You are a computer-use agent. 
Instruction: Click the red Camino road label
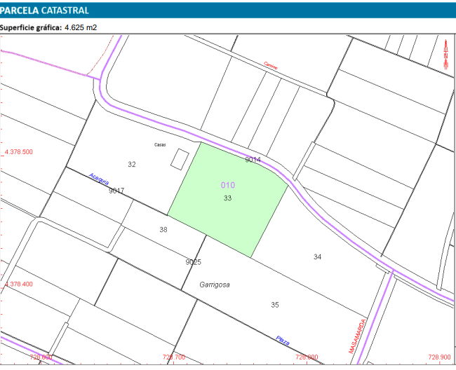click(x=271, y=66)
